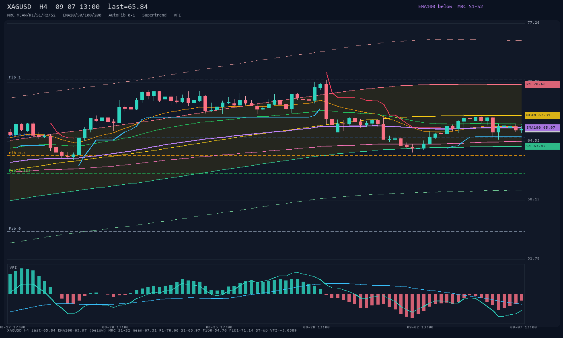Click the 09-07 13:00 time axis label
This screenshot has height=338, width=563.
pyautogui.click(x=524, y=327)
